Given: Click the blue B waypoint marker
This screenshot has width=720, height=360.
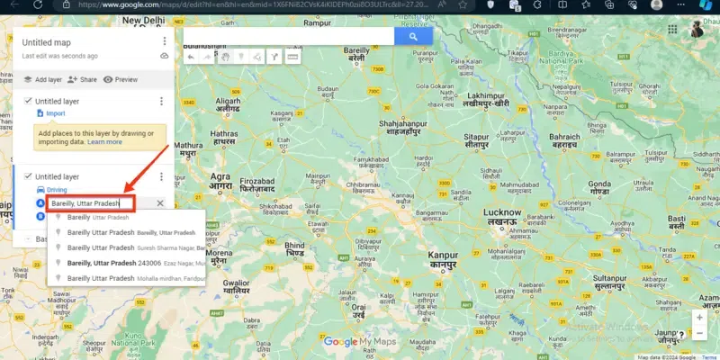Looking at the screenshot, I should [x=40, y=216].
